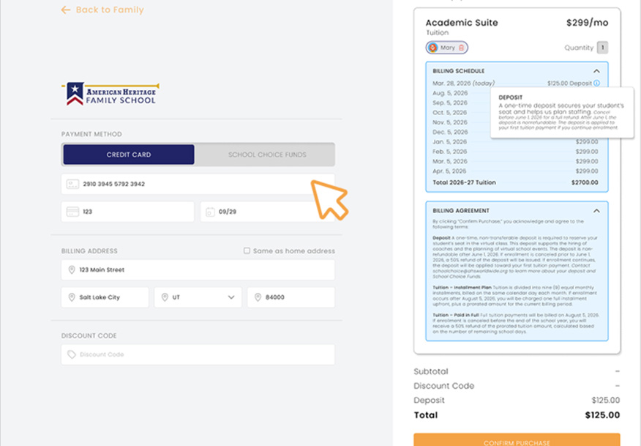
Task: Click the tag icon in the Discount Code field
Action: tap(72, 354)
